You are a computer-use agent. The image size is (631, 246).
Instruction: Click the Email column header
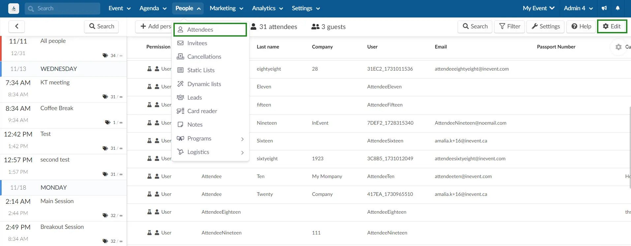pyautogui.click(x=440, y=47)
